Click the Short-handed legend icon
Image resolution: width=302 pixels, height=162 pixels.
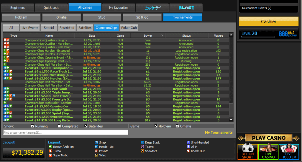click(188, 142)
